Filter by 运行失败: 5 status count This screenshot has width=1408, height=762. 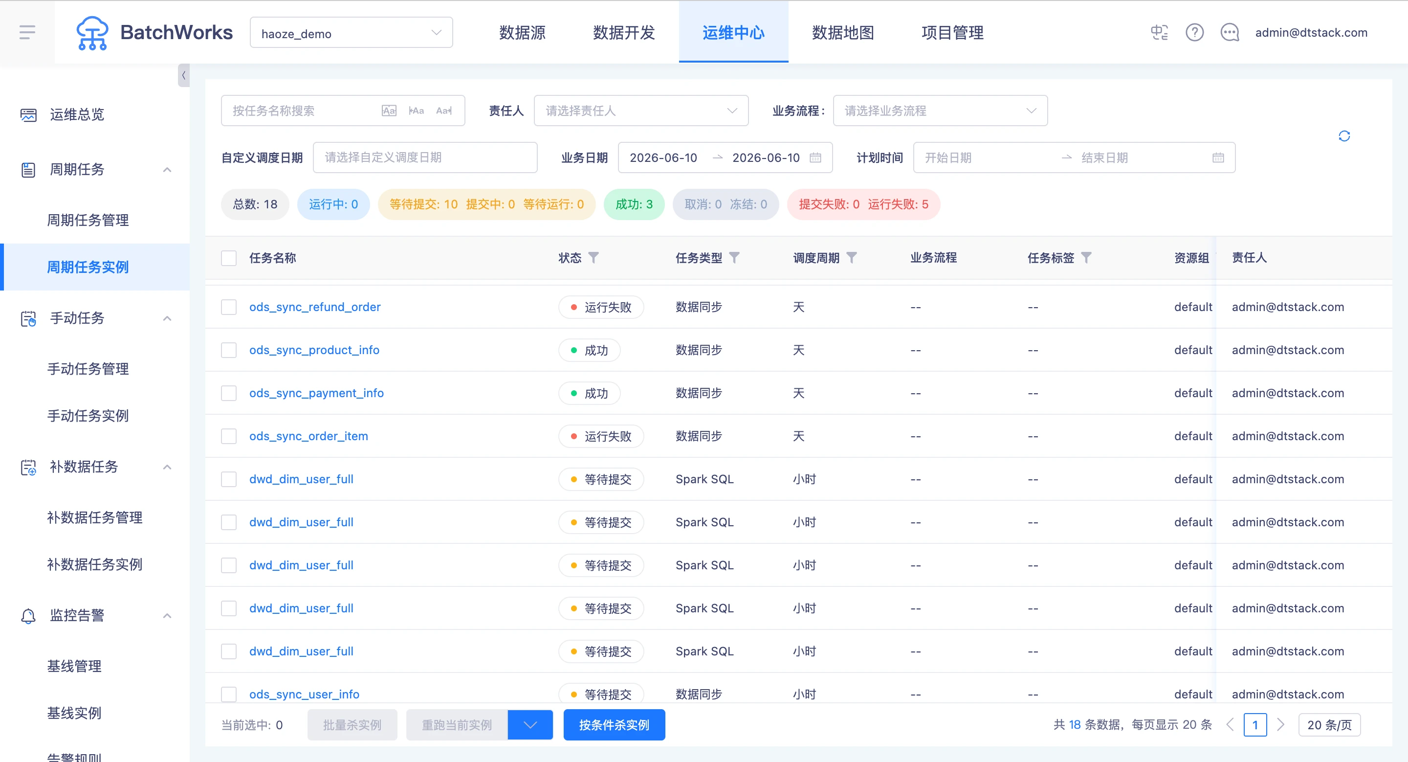click(x=898, y=204)
